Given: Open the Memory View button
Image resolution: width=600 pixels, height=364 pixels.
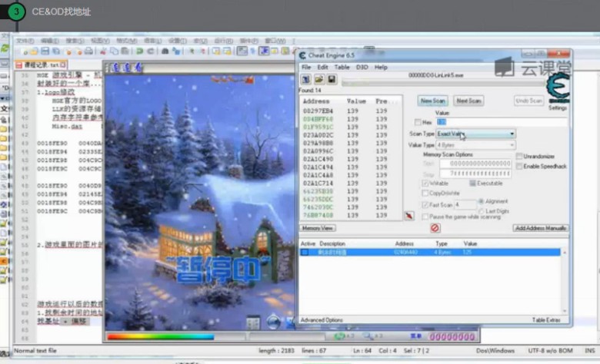Looking at the screenshot, I should (317, 228).
